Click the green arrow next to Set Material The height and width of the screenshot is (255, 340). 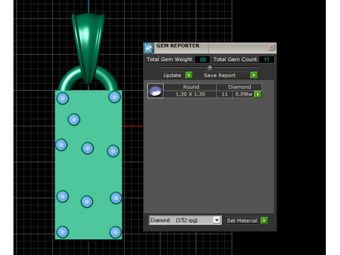(264, 220)
